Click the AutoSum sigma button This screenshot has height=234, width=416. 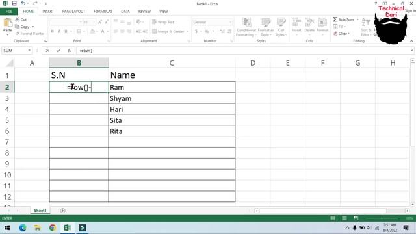(343, 19)
